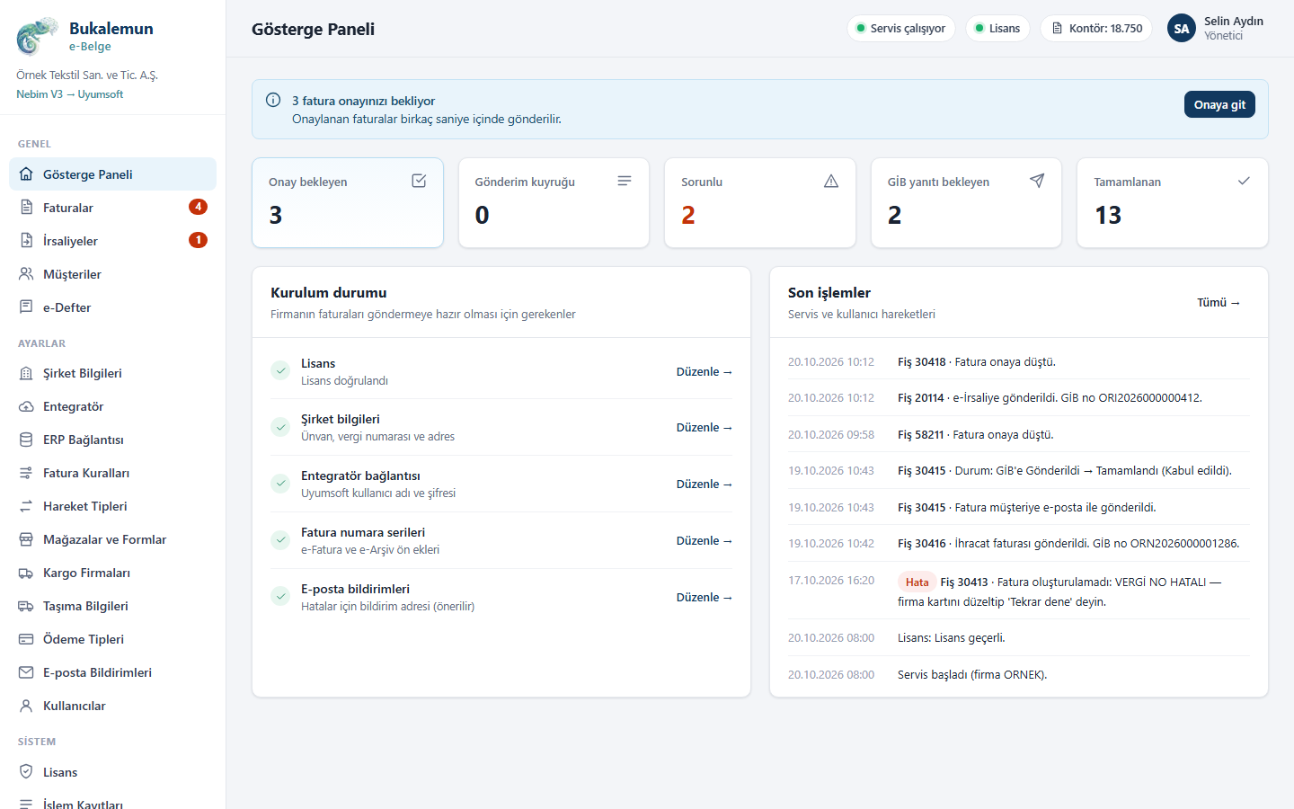Click Düzenle for Lisans setup row

point(705,371)
